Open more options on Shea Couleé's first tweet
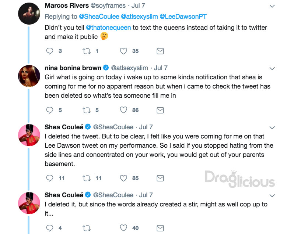294x234 pixels. 272,128
